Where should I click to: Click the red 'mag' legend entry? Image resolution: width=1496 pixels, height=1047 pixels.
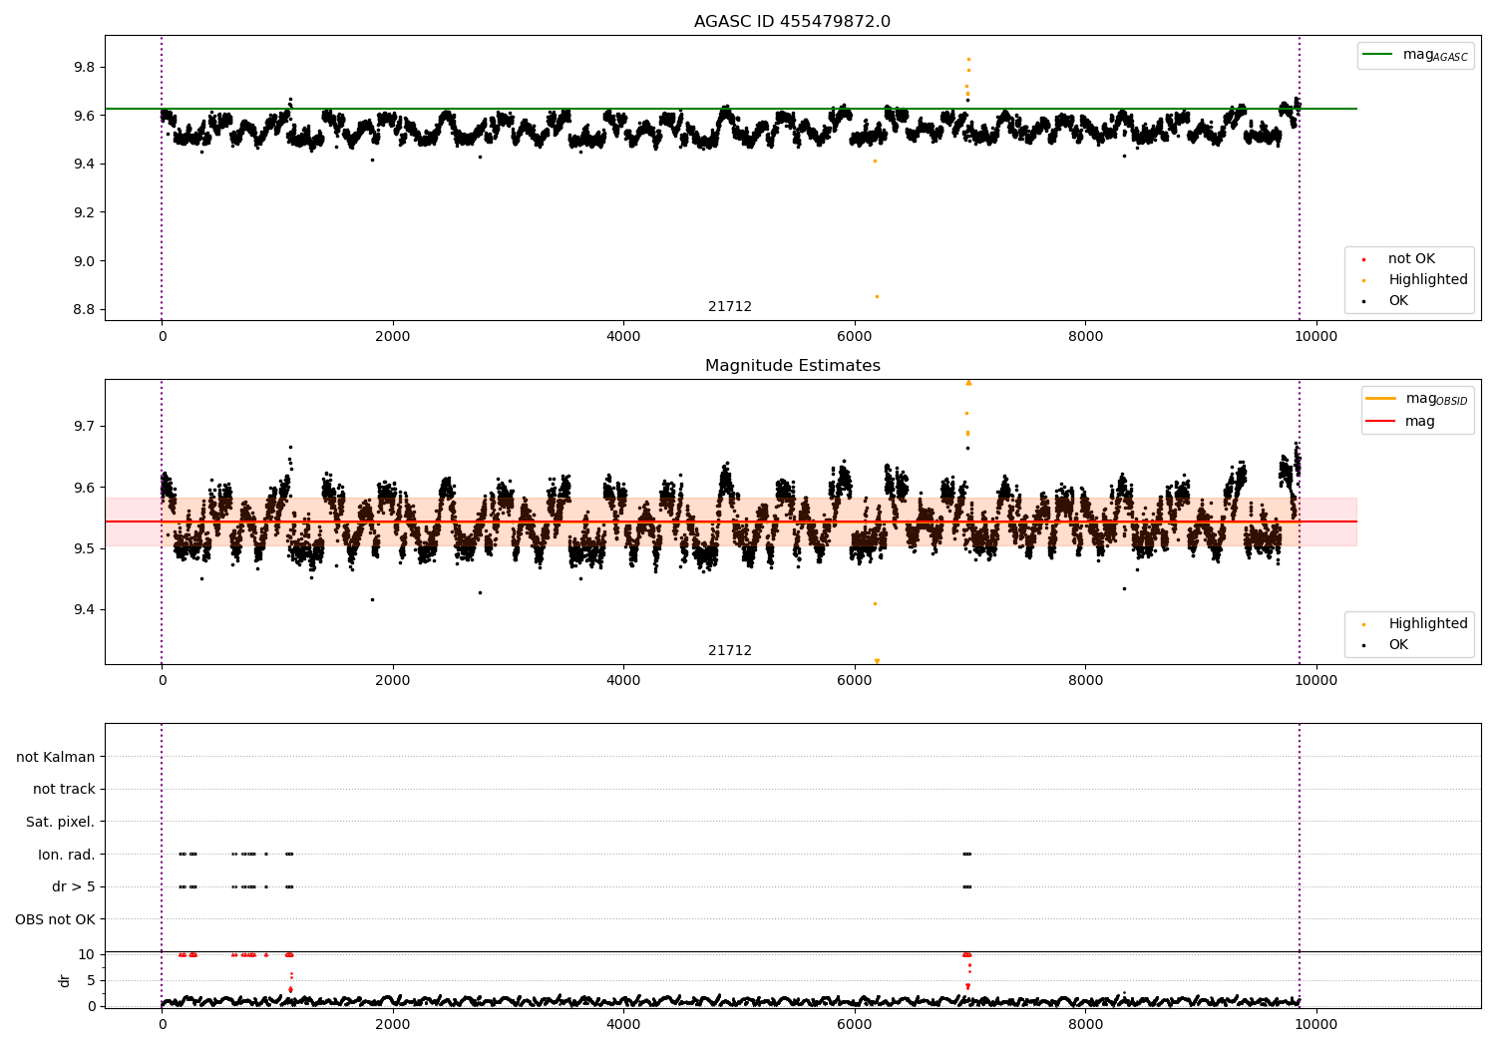(x=1401, y=422)
